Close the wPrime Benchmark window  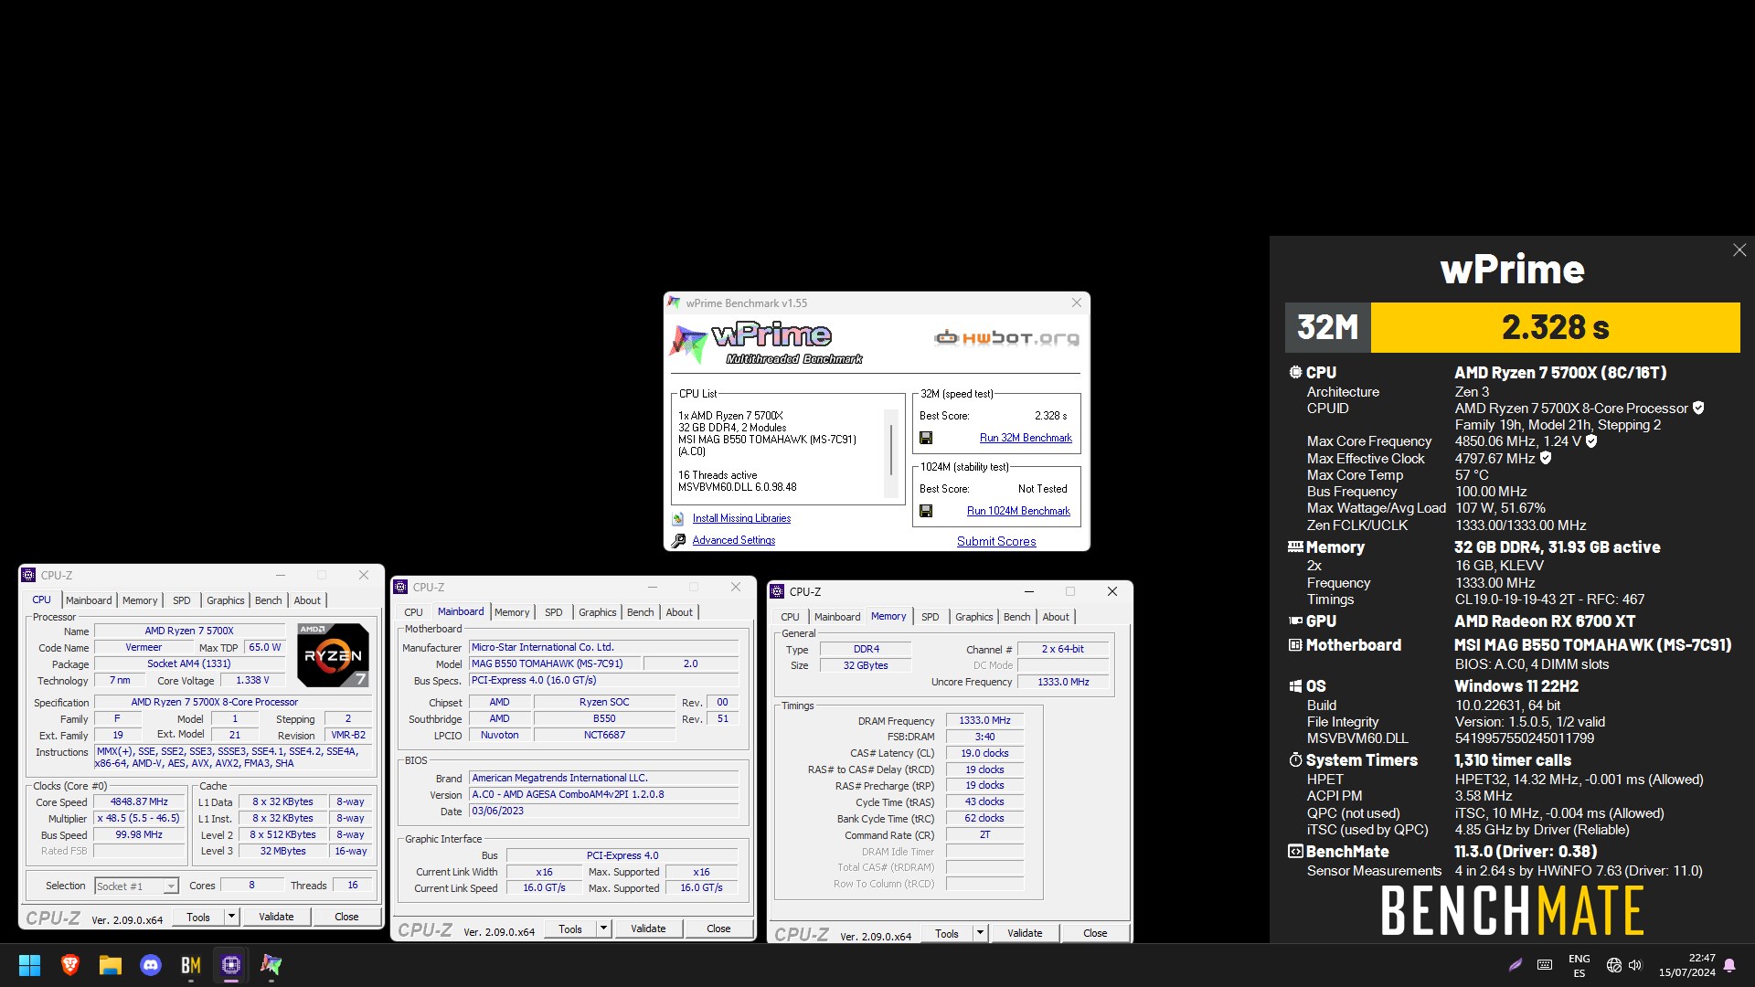pos(1076,303)
